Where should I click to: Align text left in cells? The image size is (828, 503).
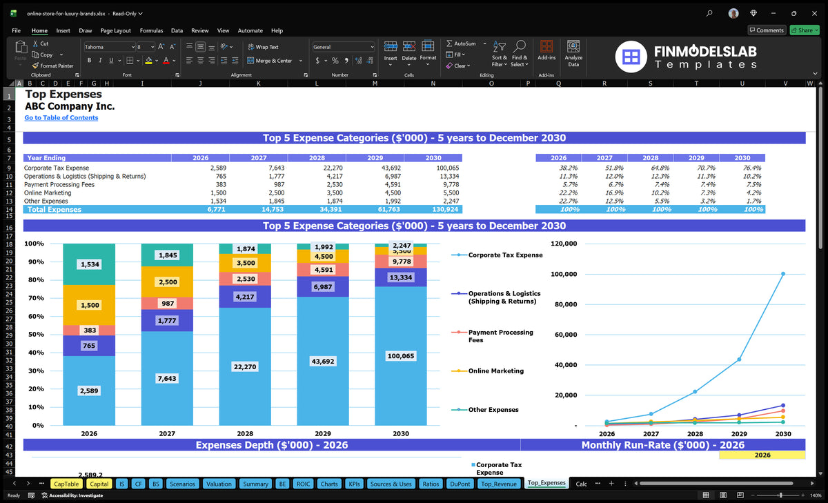coord(190,61)
